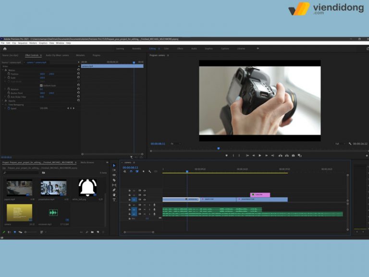The image size is (369, 277).
Task: Open workspace overflow chevrons
Action: (x=258, y=49)
